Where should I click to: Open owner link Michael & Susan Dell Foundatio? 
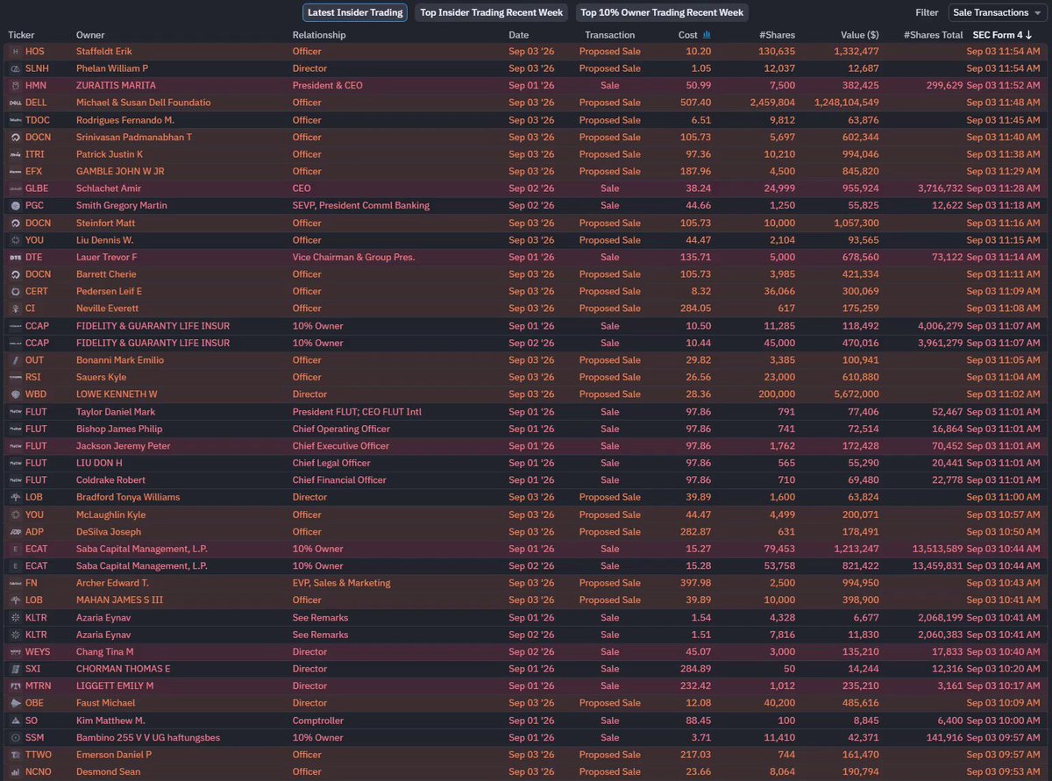[x=144, y=103]
